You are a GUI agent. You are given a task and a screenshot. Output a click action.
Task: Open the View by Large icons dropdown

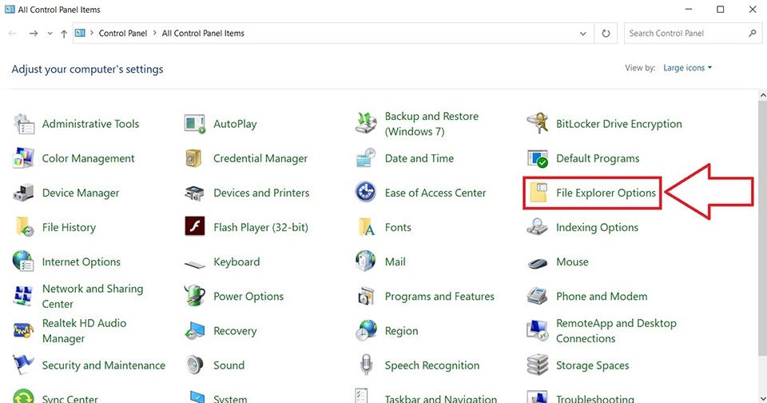tap(687, 68)
